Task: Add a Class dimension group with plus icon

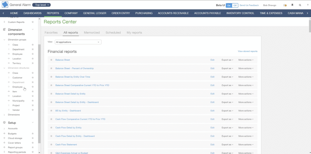Action: 9,45
